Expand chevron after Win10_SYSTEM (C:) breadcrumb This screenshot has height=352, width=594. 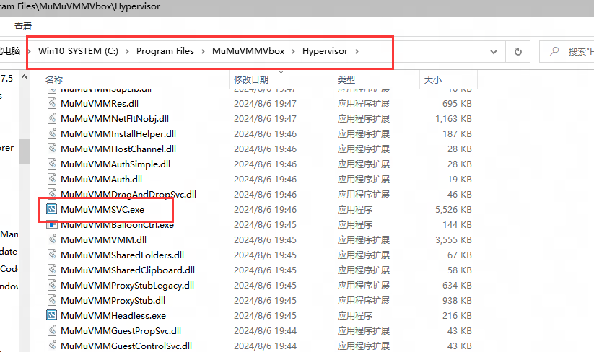tap(127, 51)
